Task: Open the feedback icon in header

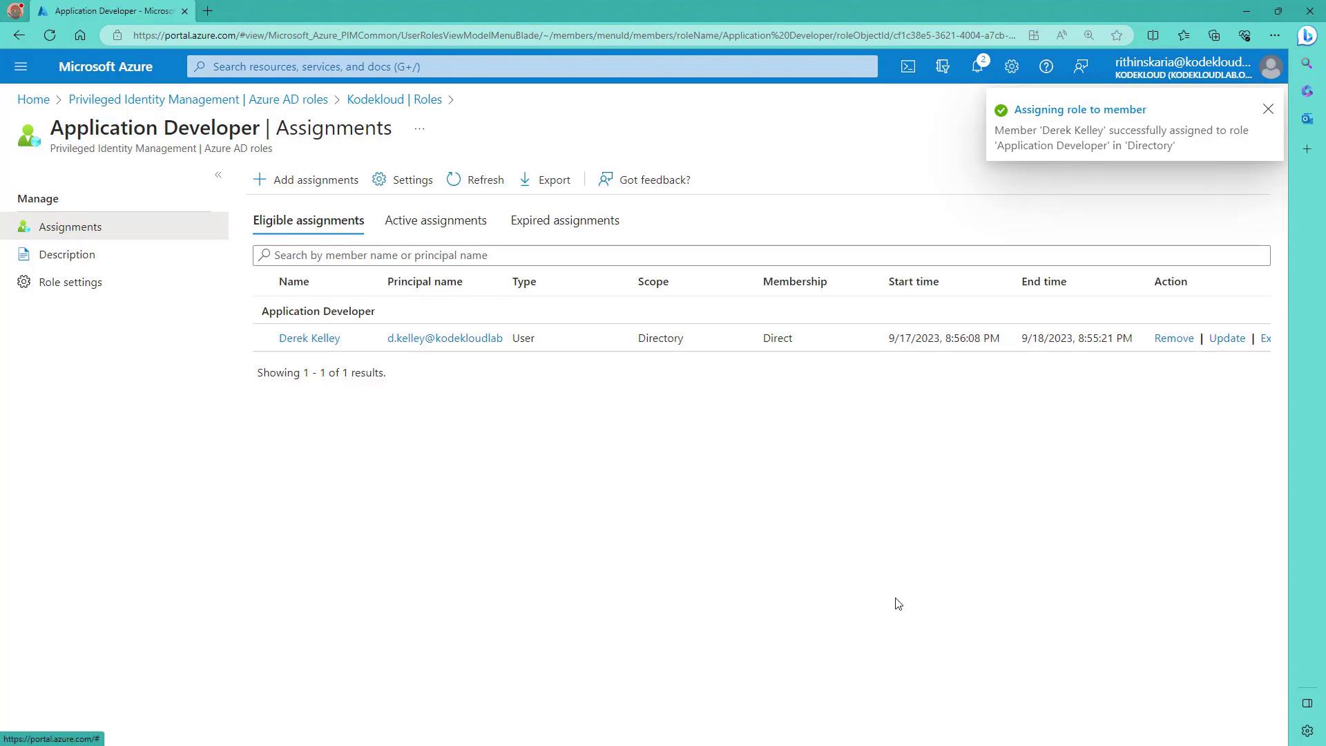Action: pyautogui.click(x=1081, y=66)
